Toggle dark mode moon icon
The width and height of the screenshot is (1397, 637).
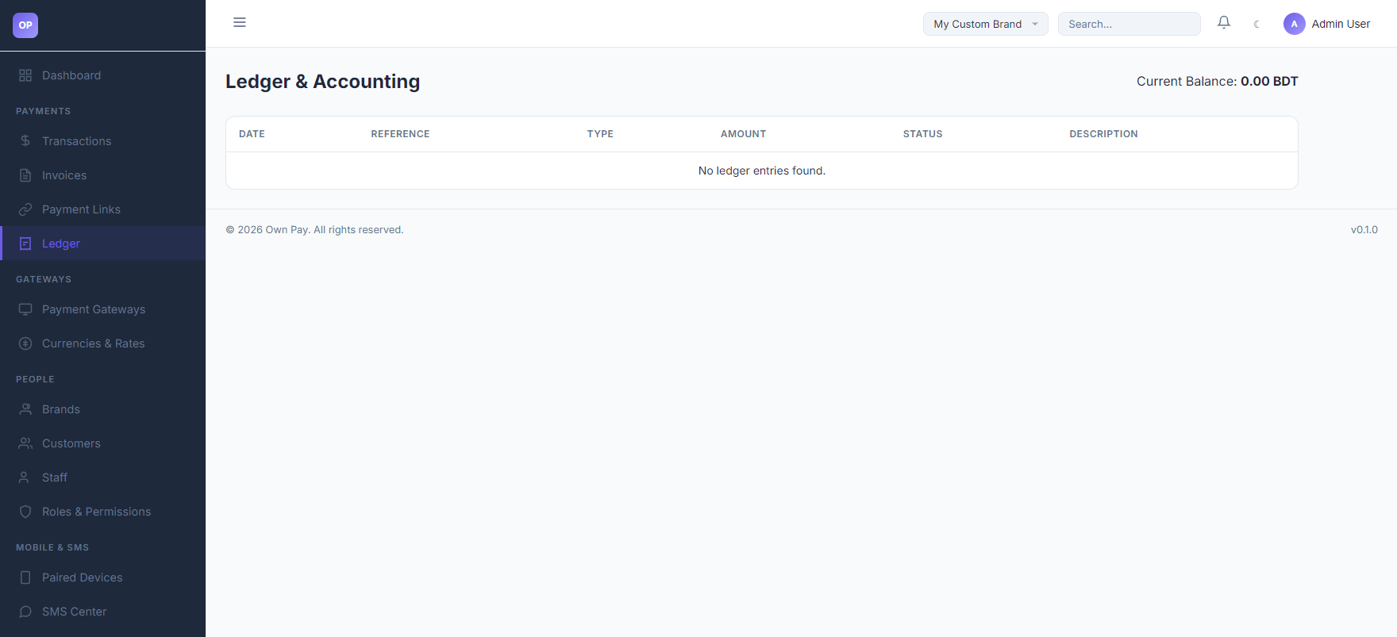(x=1257, y=24)
